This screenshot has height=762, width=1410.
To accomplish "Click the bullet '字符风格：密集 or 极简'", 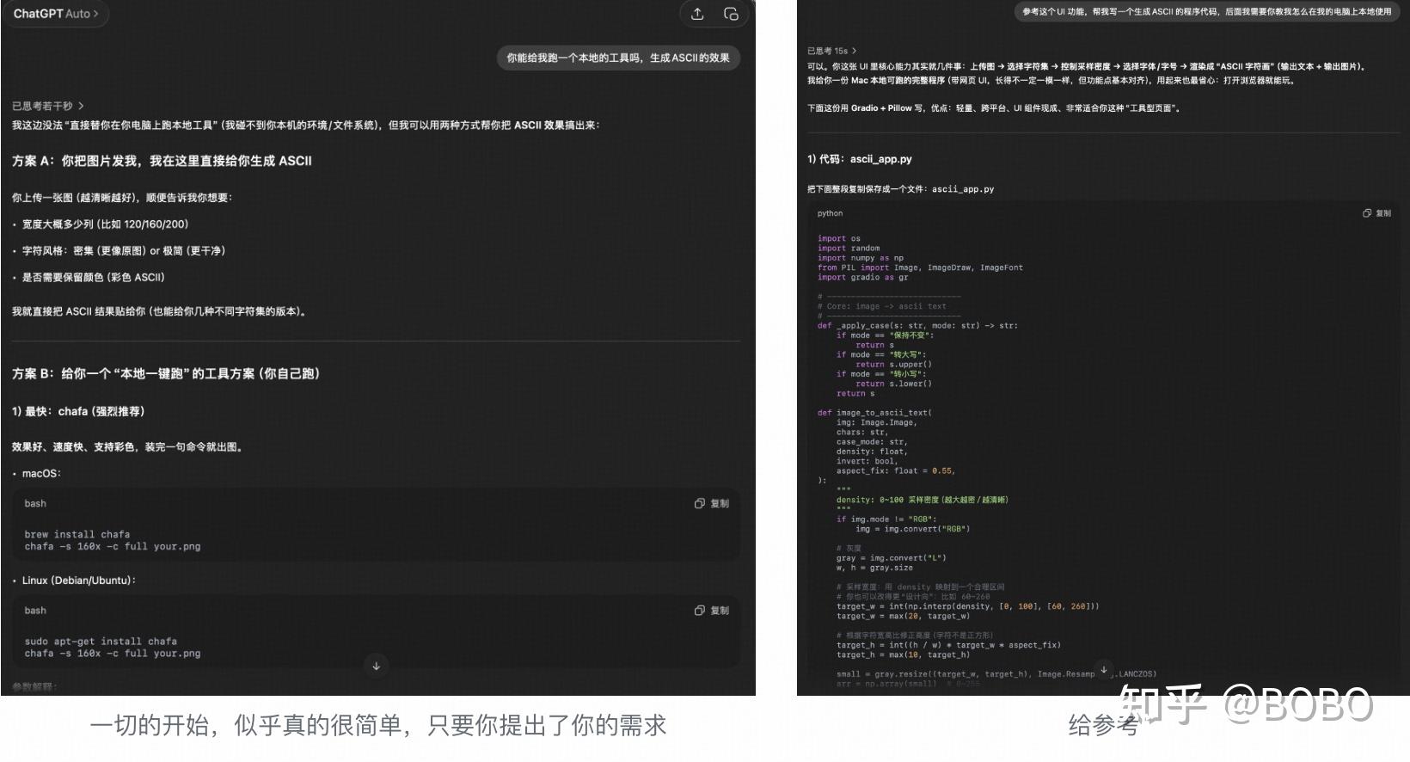I will pyautogui.click(x=123, y=251).
